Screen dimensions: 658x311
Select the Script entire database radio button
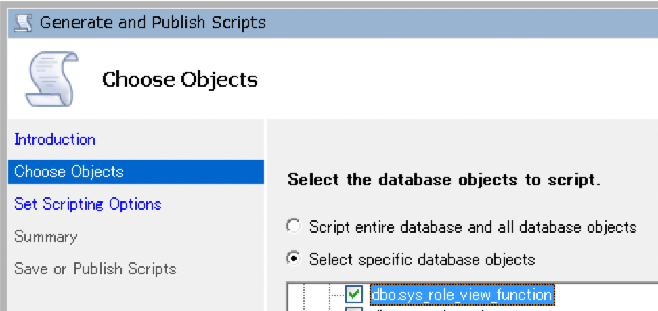(294, 227)
